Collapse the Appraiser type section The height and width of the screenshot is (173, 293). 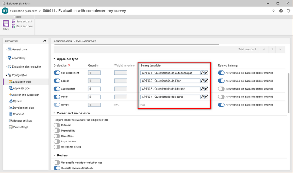point(54,59)
